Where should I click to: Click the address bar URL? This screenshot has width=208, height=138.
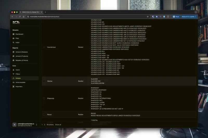[x=44, y=17]
